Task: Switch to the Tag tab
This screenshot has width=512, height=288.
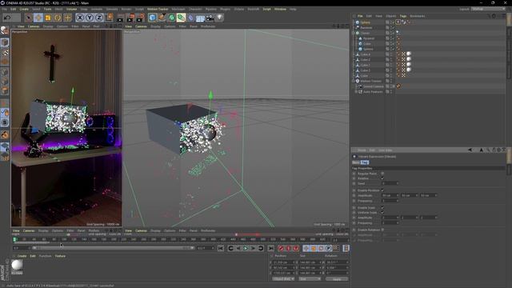Action: (x=365, y=162)
